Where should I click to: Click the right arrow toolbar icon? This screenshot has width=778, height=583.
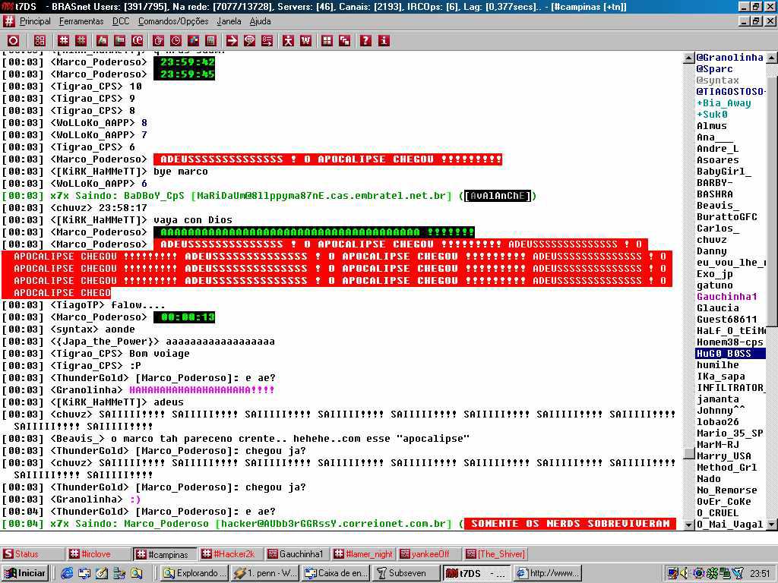coord(232,40)
